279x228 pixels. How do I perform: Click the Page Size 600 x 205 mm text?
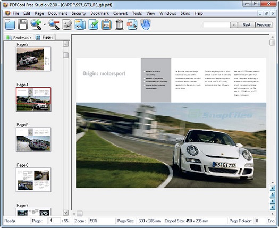pos(150,221)
